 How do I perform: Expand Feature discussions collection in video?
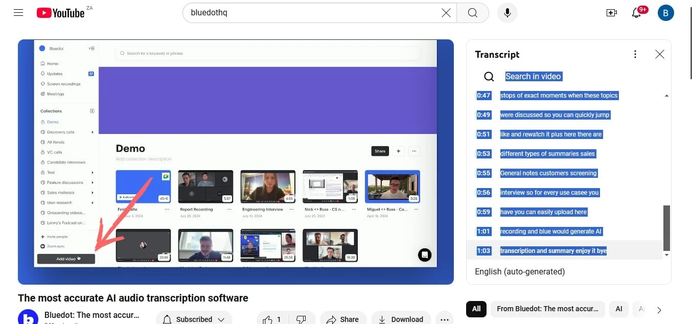tap(93, 182)
